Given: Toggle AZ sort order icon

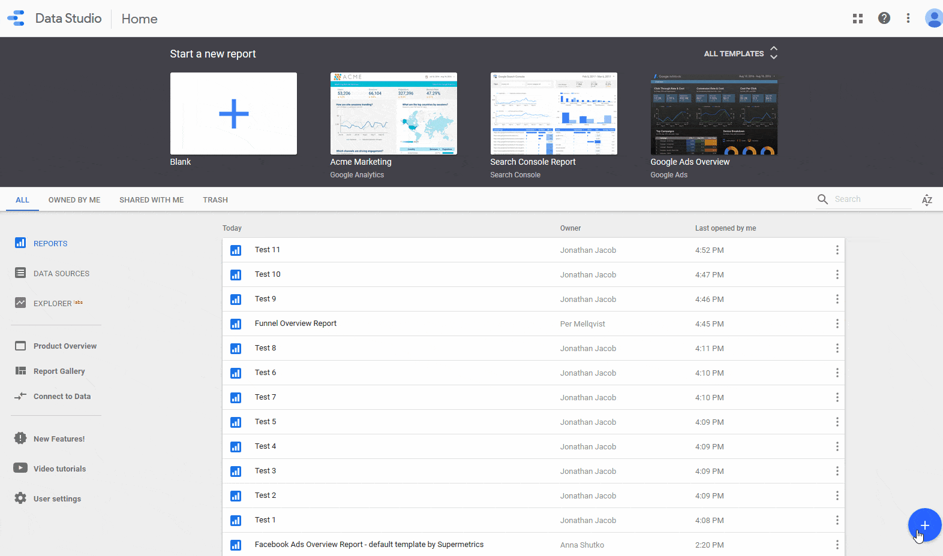Looking at the screenshot, I should pos(927,200).
